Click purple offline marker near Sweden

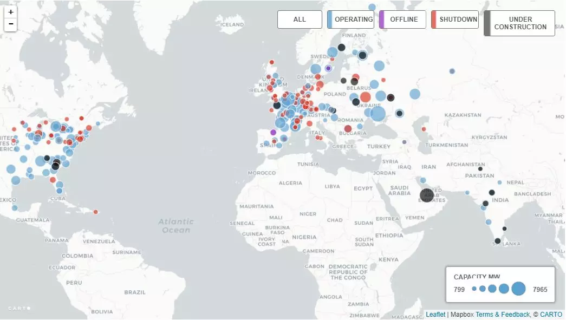[x=328, y=68]
